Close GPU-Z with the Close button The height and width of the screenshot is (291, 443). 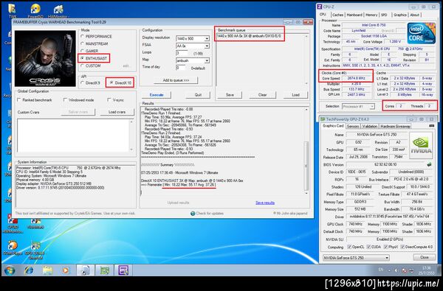pos(424,257)
